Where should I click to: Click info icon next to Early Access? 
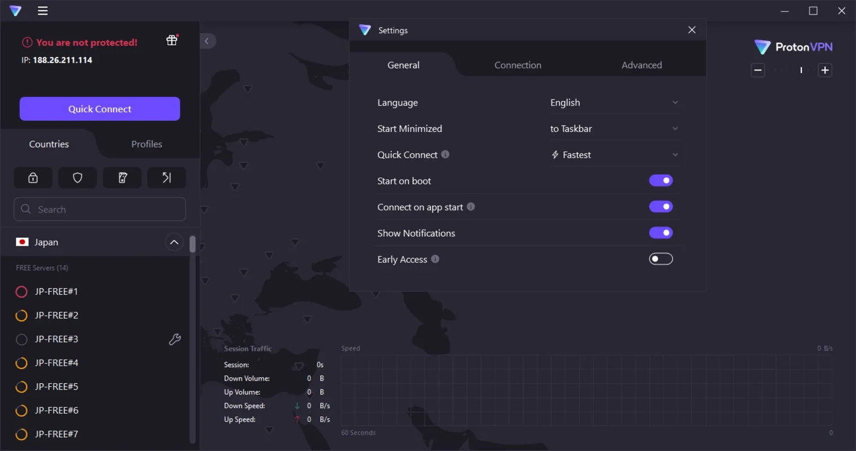[x=435, y=259]
